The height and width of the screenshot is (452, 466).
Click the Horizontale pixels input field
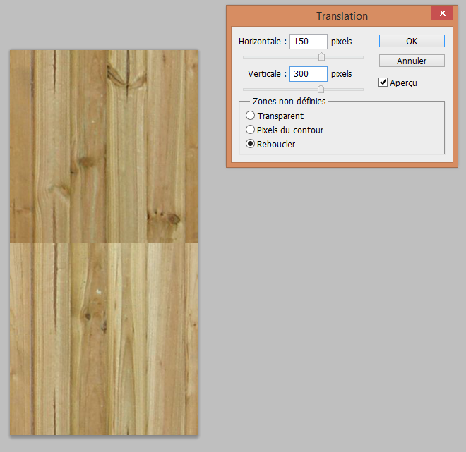[308, 42]
